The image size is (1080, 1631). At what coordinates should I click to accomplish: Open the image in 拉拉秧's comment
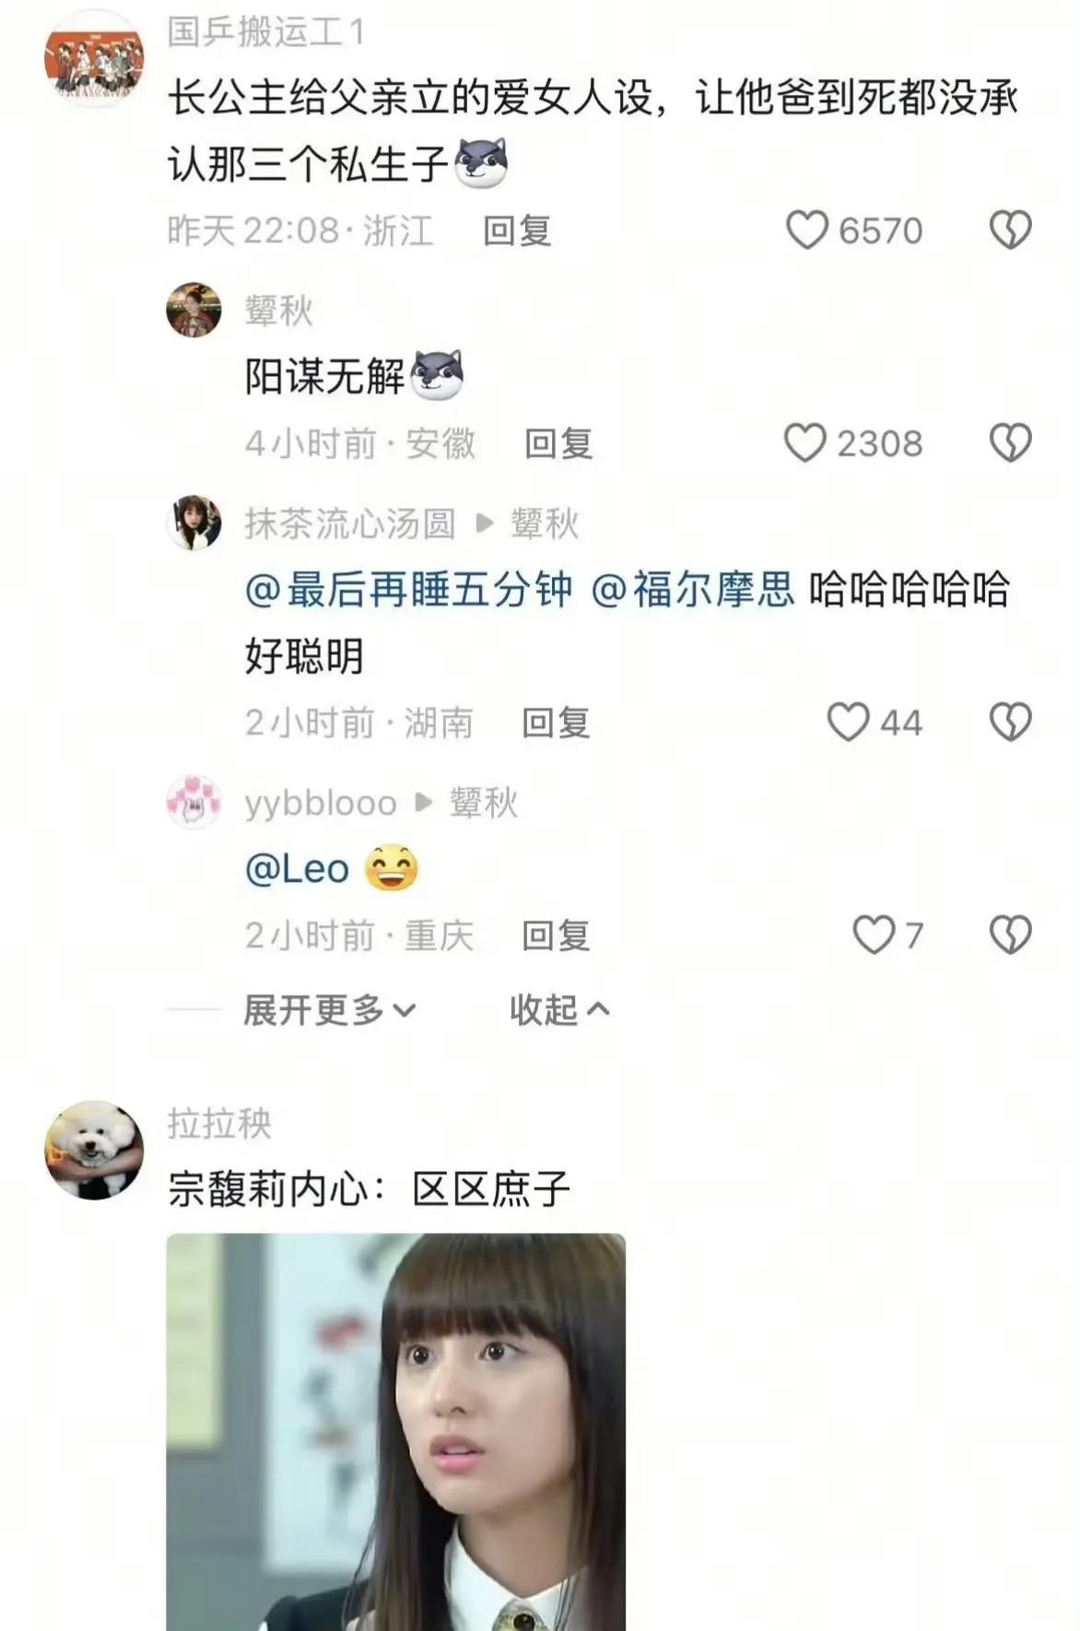tap(395, 1432)
